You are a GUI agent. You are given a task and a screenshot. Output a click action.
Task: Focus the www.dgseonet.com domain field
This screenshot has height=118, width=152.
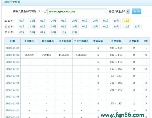(x=77, y=12)
